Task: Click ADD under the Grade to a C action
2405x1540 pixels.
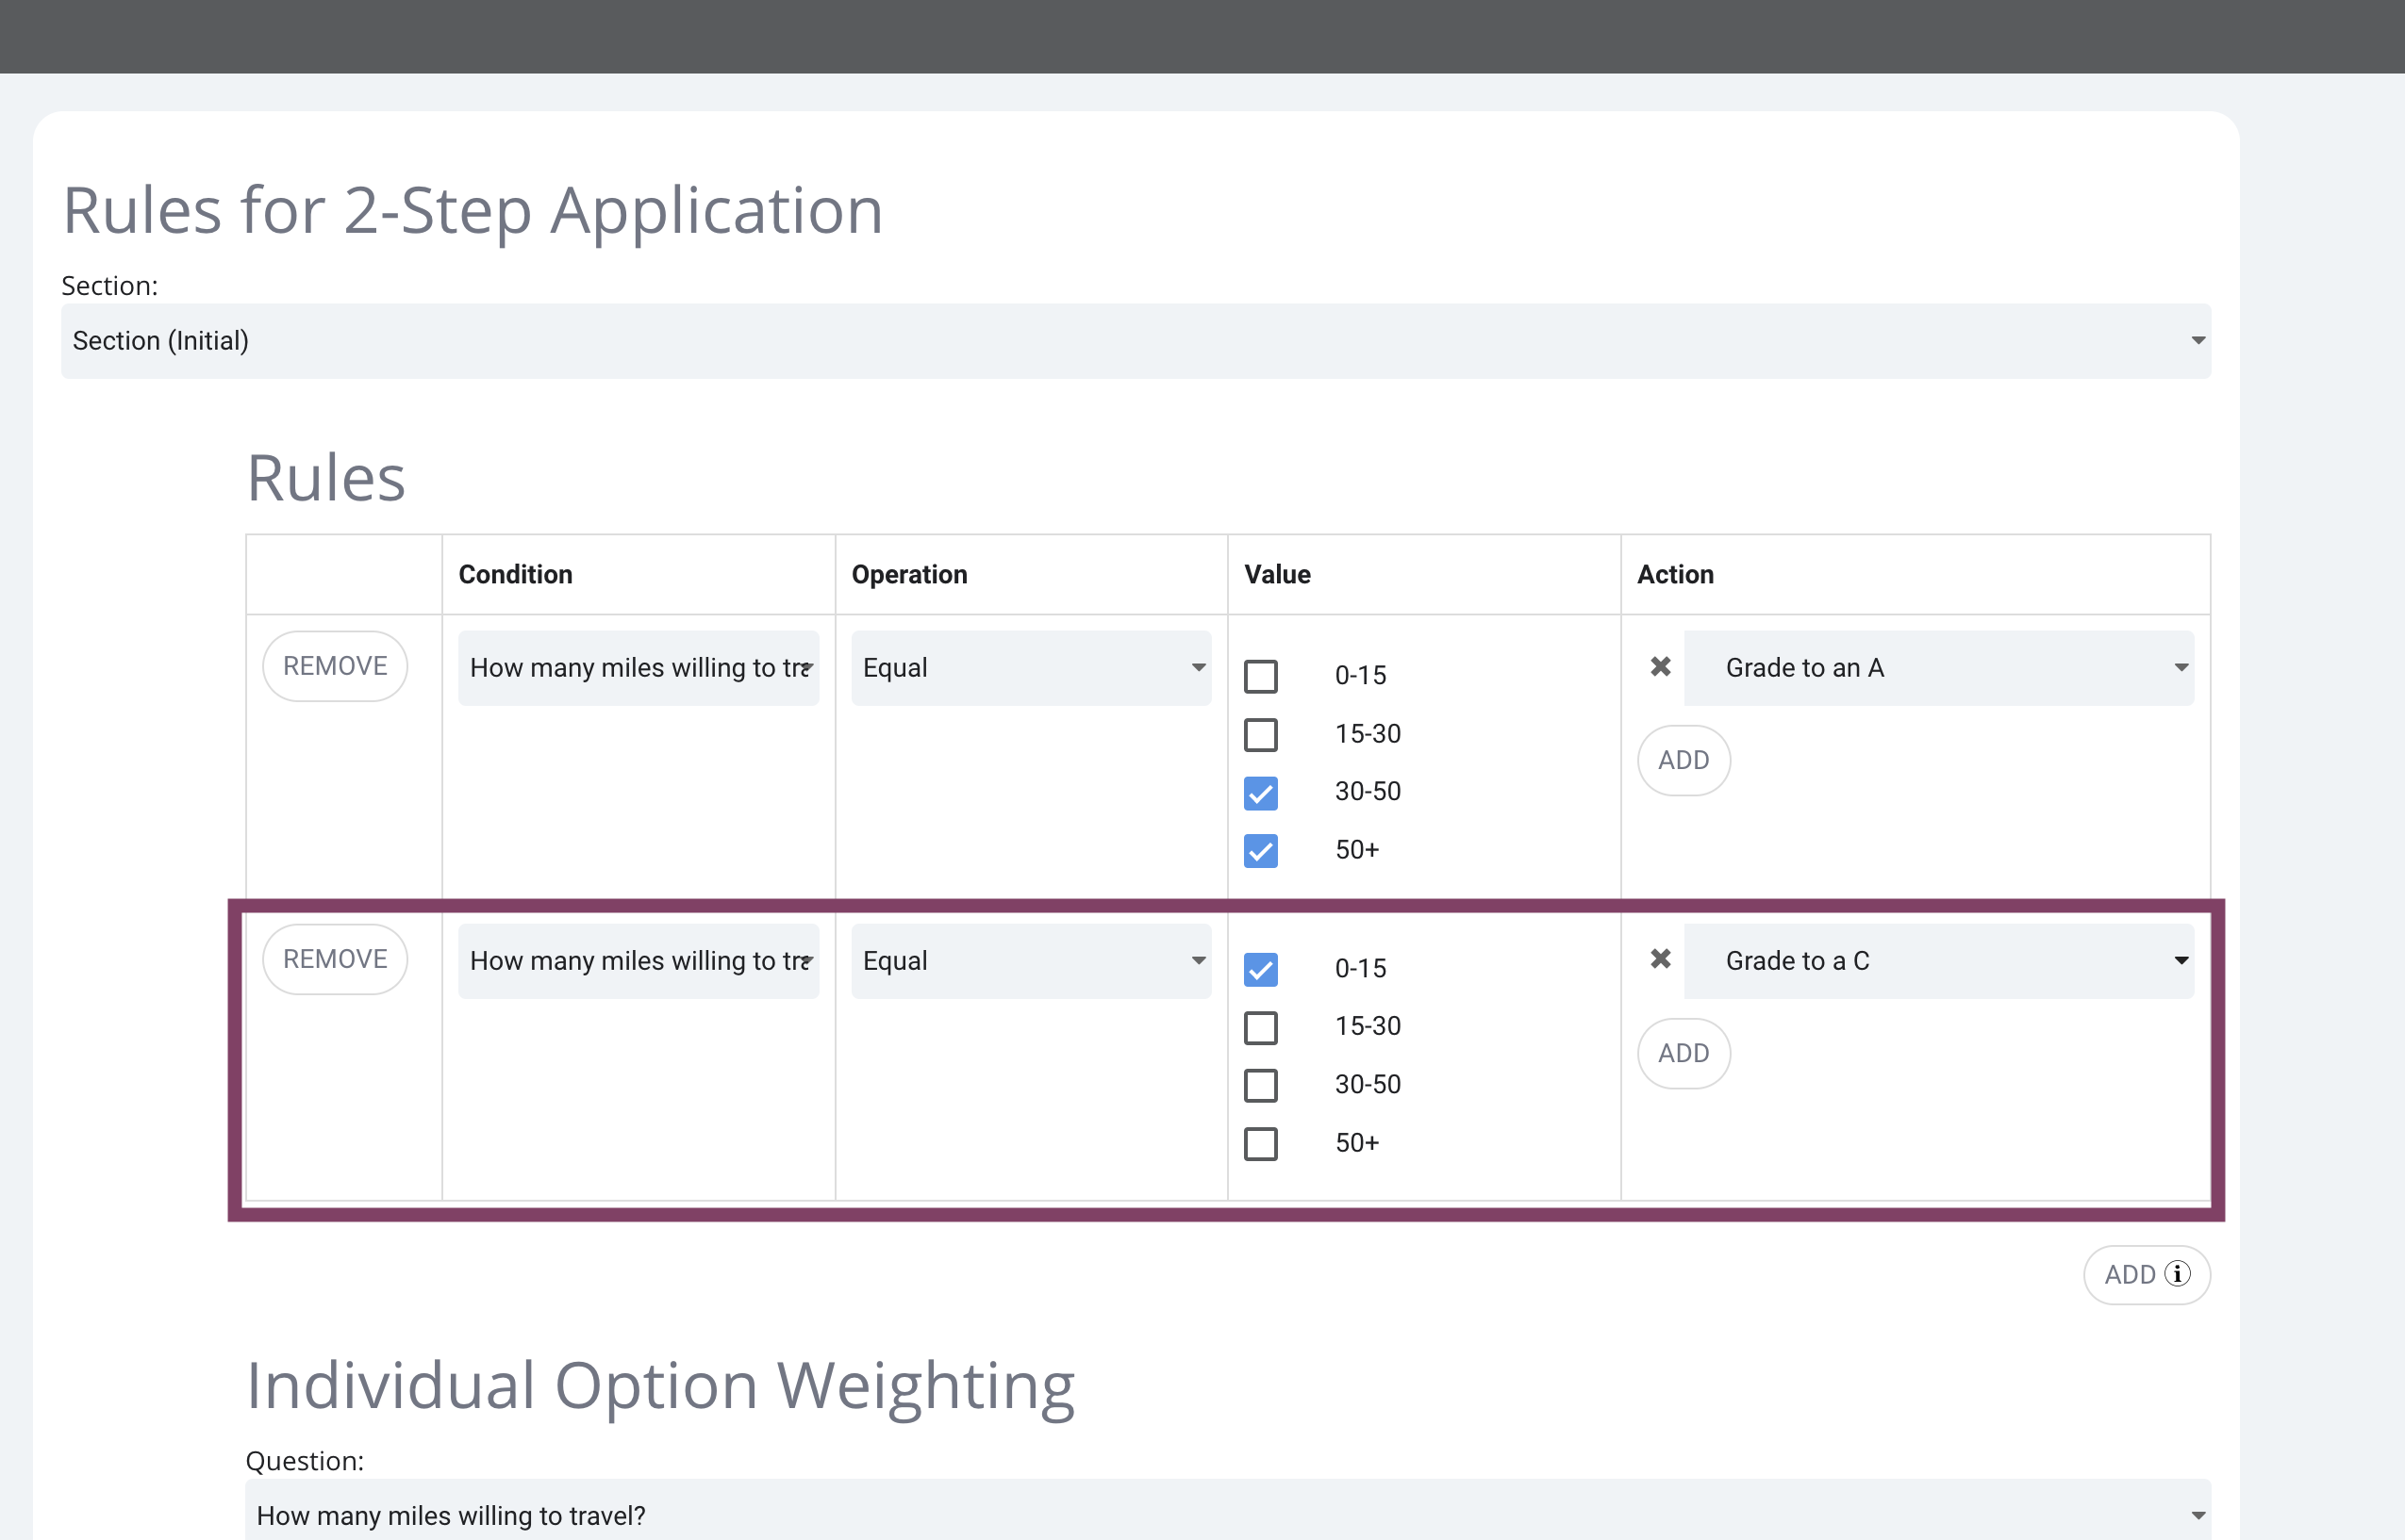Action: [x=1683, y=1053]
